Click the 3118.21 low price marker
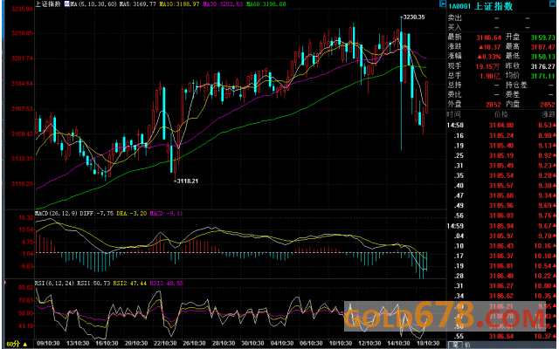 (187, 181)
